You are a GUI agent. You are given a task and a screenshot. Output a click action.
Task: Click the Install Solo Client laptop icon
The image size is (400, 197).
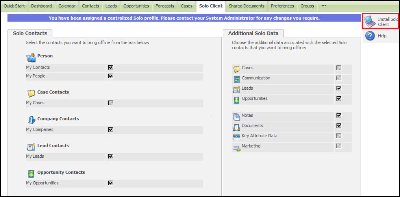point(370,22)
